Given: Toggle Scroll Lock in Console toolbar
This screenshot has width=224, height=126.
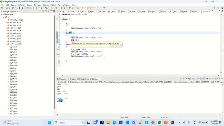Looking at the screenshot, I should point(195,78).
